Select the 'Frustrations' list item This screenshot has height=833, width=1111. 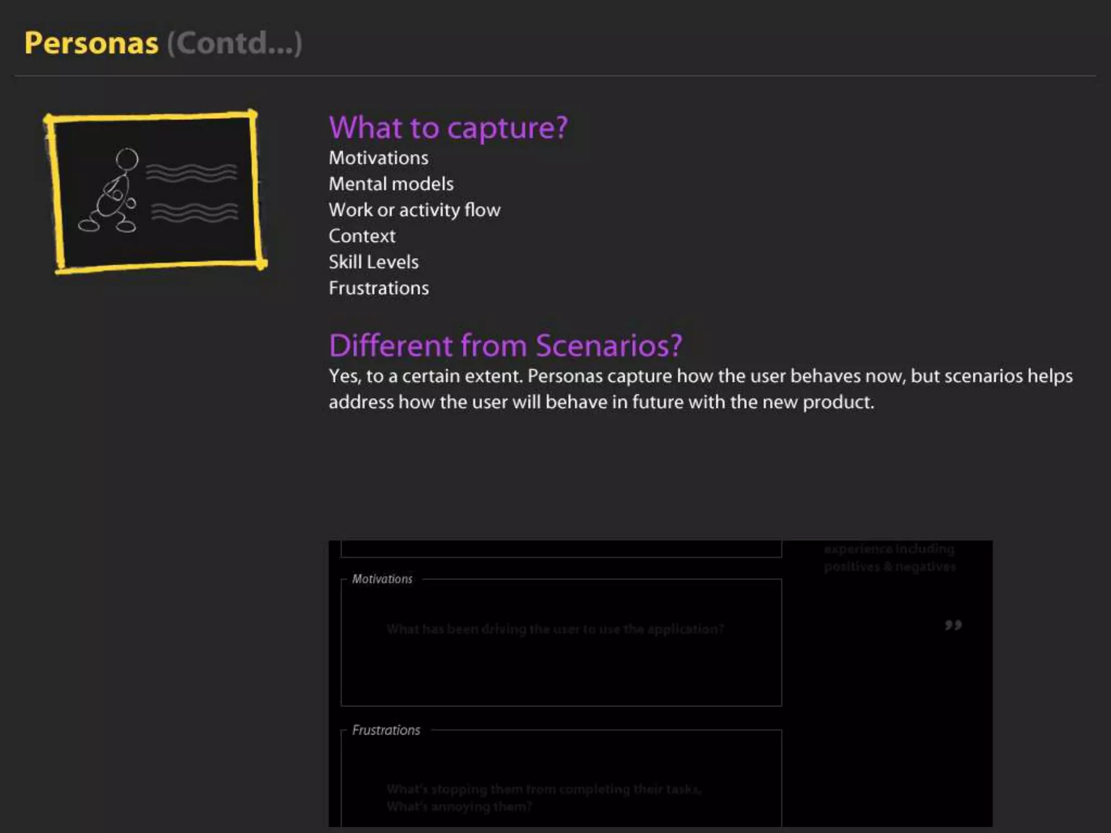click(378, 288)
